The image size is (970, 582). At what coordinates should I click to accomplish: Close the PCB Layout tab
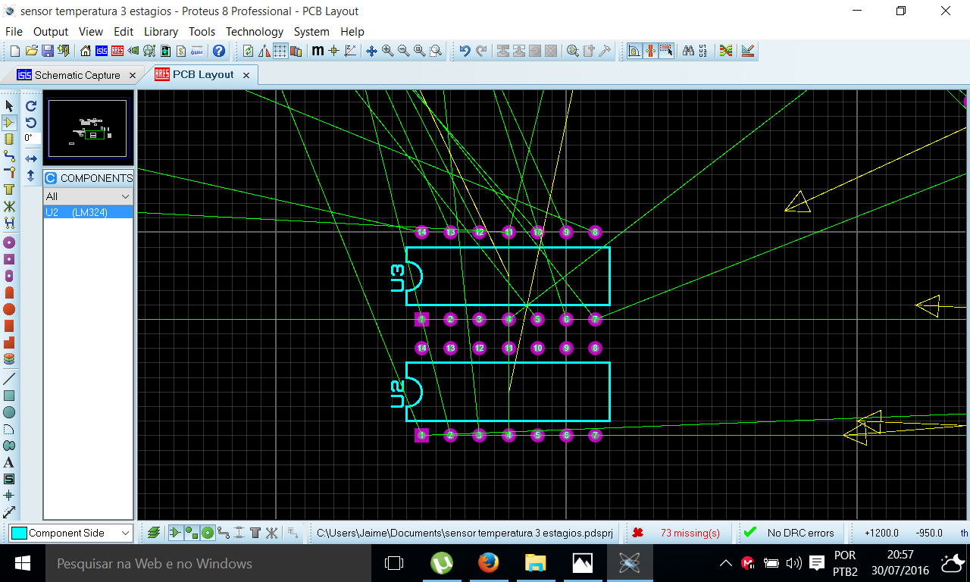tap(246, 75)
